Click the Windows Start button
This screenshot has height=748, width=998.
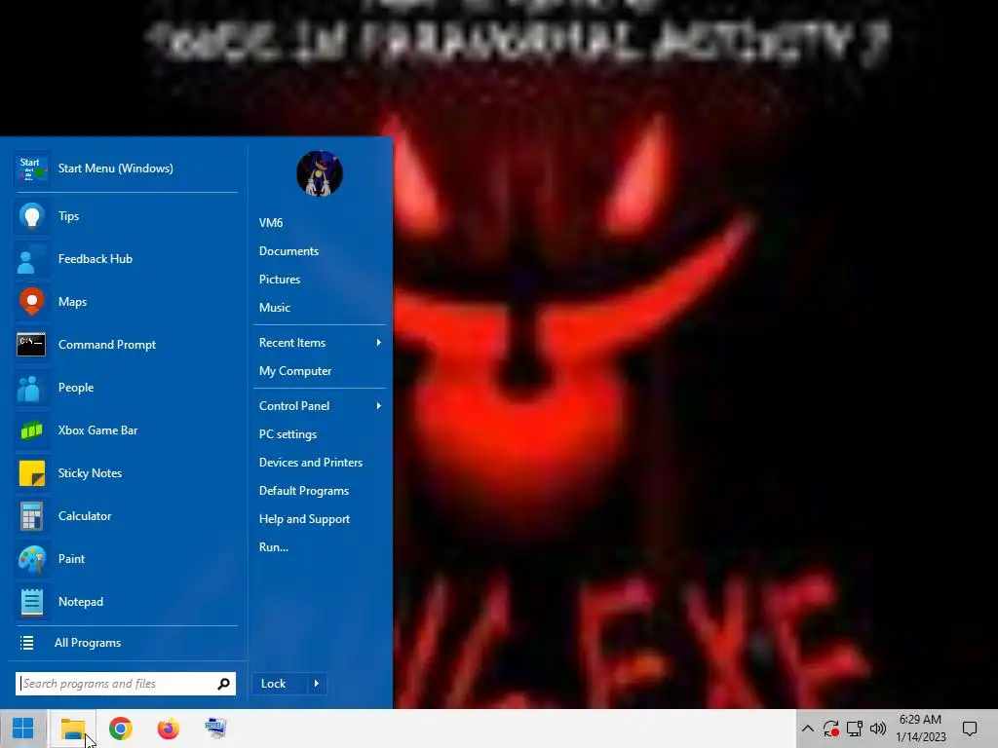[23, 729]
